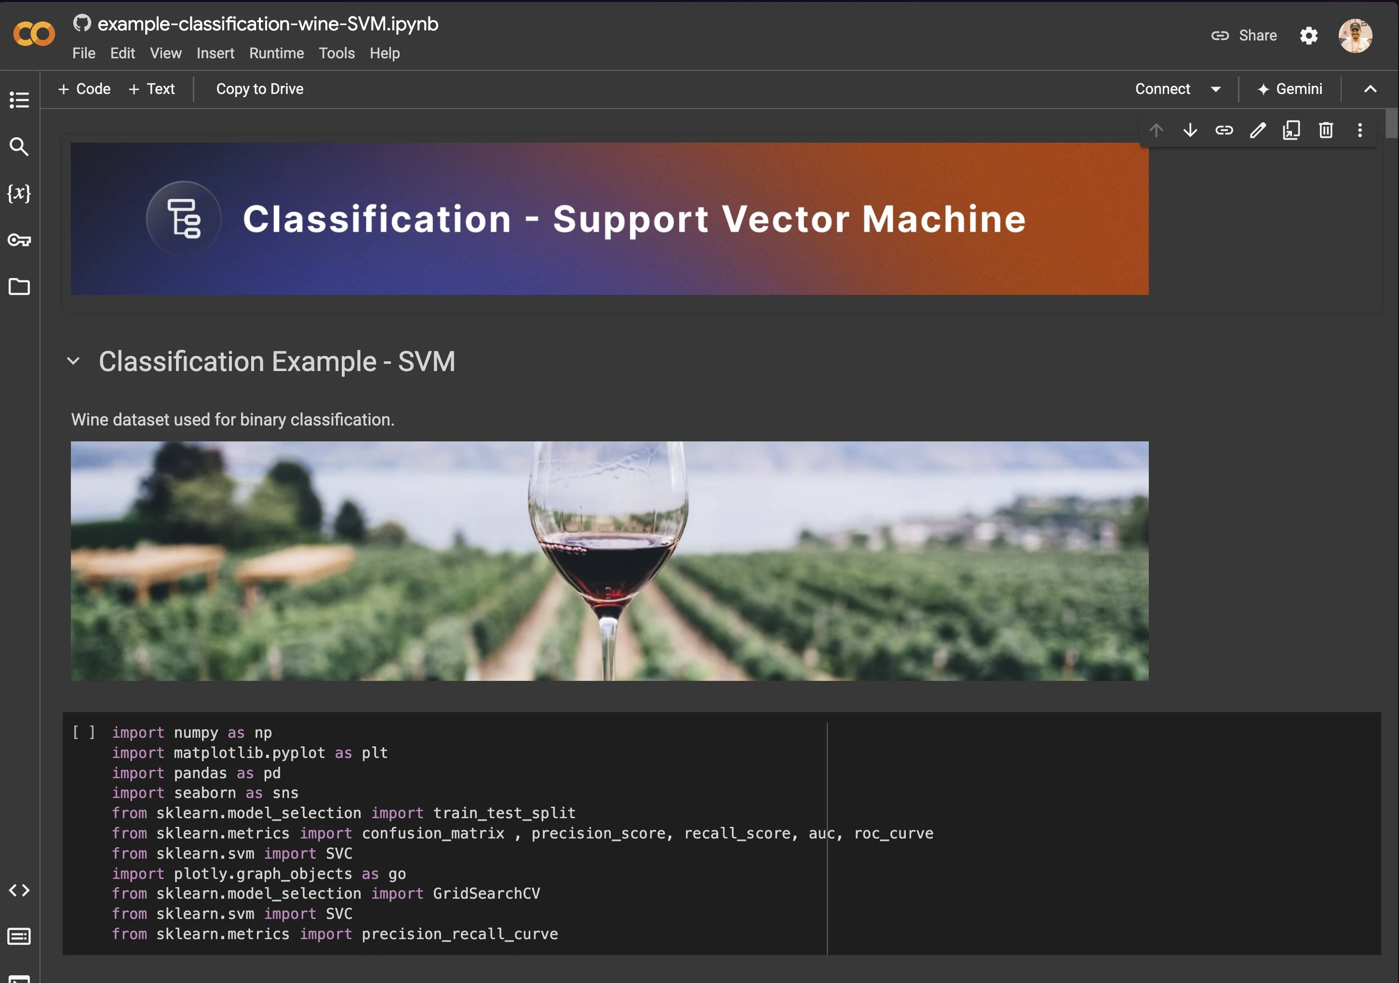1399x983 pixels.
Task: Delete the cell with trash icon
Action: (x=1325, y=130)
